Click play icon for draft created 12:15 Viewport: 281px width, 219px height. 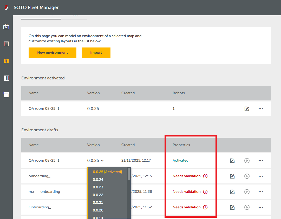pyautogui.click(x=247, y=176)
